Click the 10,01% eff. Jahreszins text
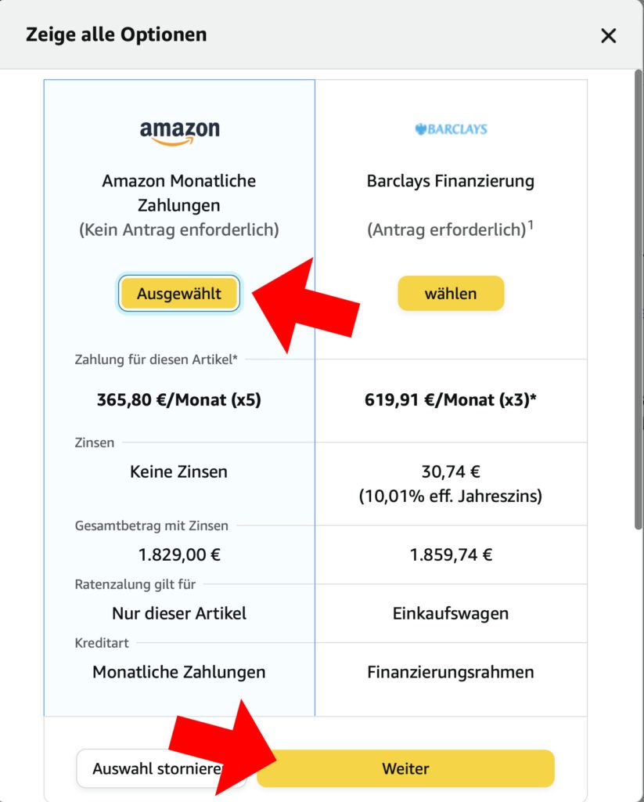This screenshot has height=802, width=644. click(451, 496)
